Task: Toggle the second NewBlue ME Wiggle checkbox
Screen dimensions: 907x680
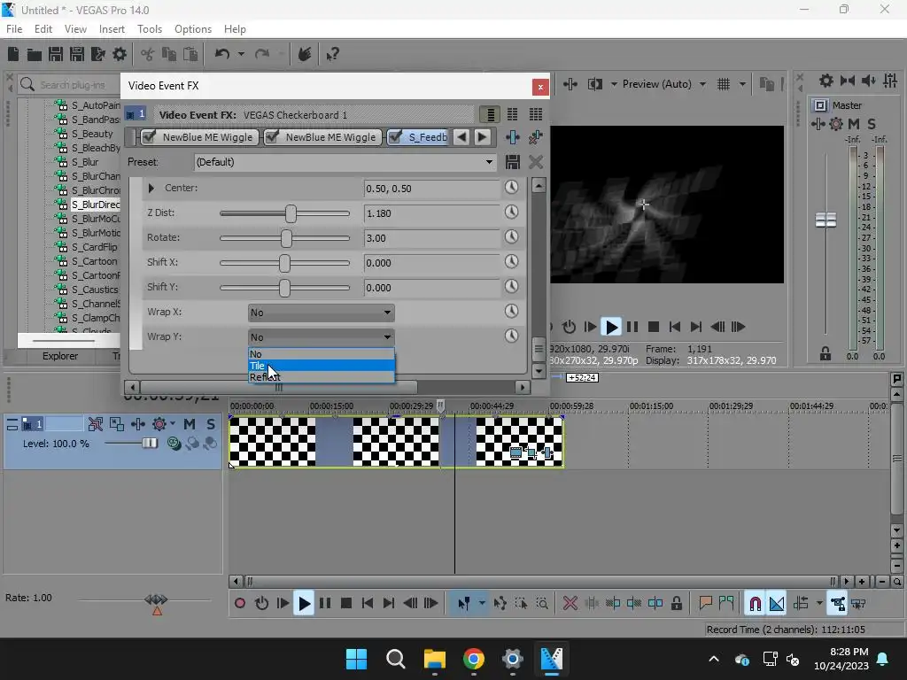Action: pyautogui.click(x=272, y=137)
